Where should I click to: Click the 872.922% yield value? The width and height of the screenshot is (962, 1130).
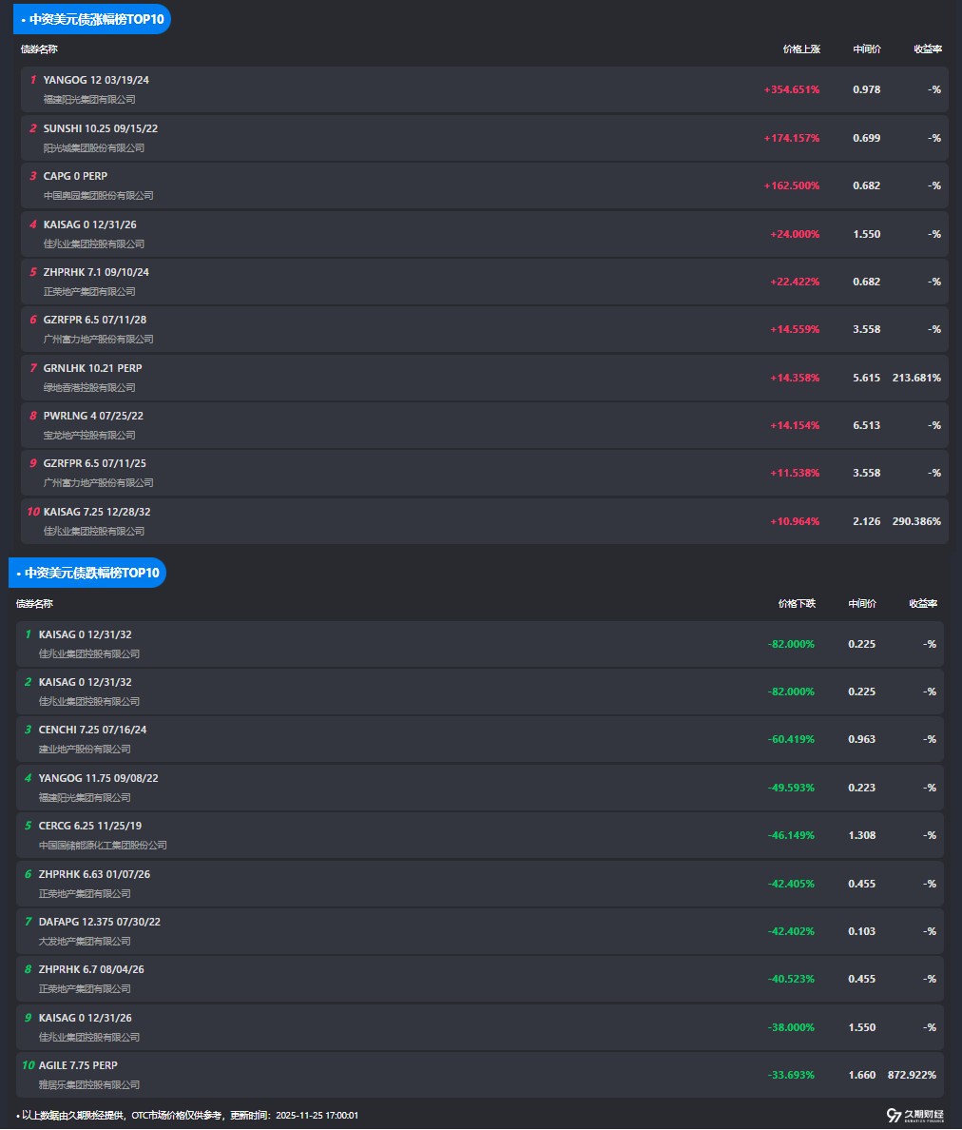pyautogui.click(x=912, y=1075)
